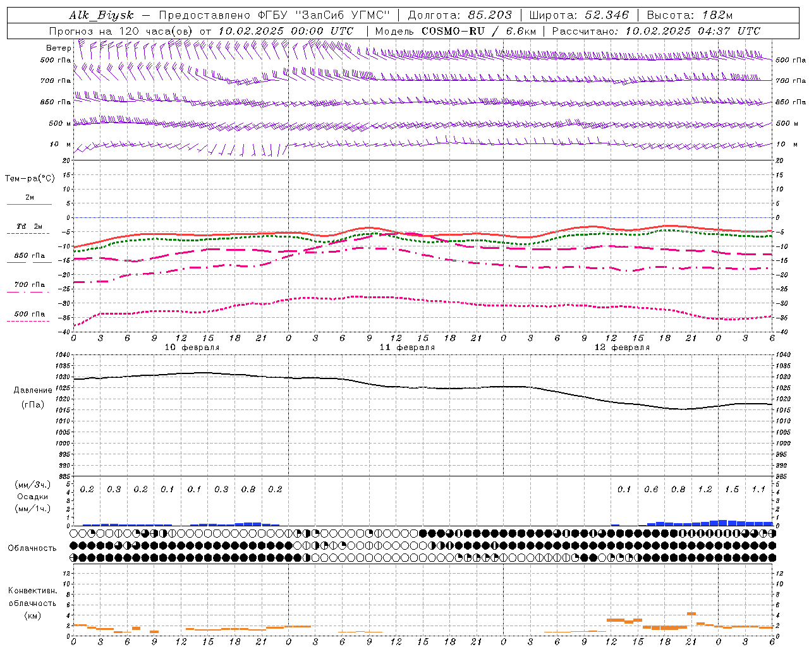Click "500 гПа" dotted legend line below temperature legend
The height and width of the screenshot is (647, 809).
tap(28, 321)
